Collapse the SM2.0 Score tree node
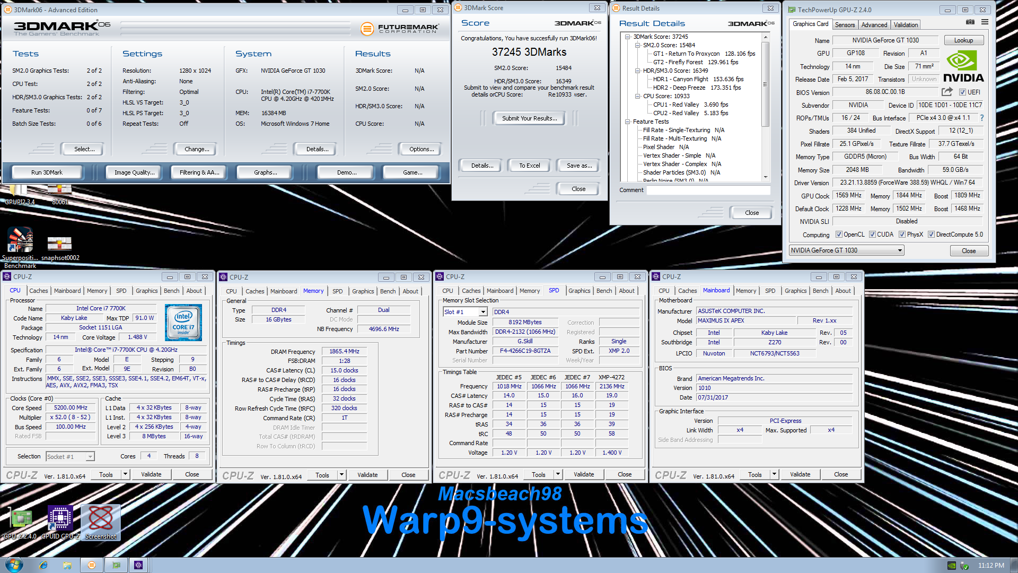 click(x=638, y=45)
